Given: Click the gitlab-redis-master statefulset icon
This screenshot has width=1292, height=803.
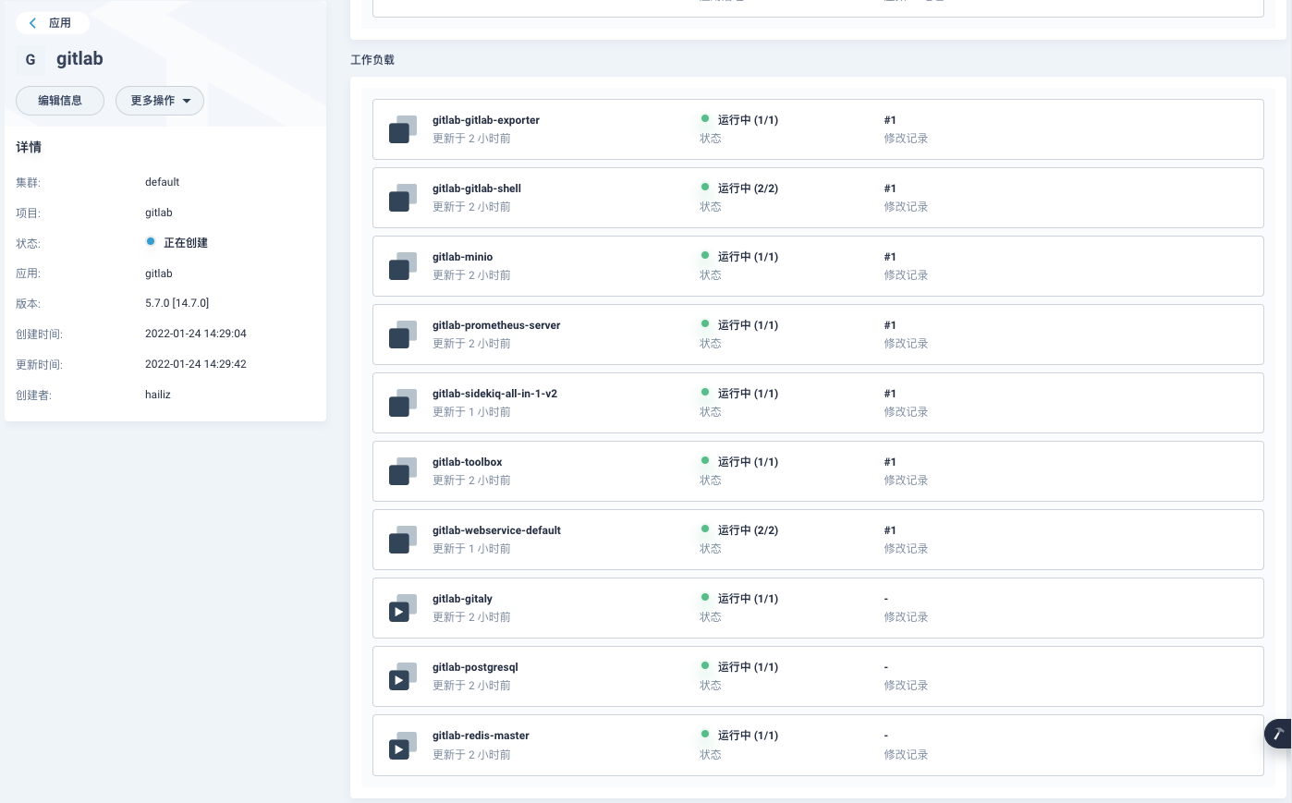Looking at the screenshot, I should coord(403,745).
